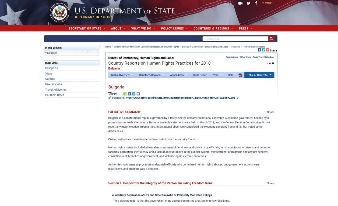
Task: Email the Bulgaria report via envelope icon
Action: pyautogui.click(x=138, y=94)
